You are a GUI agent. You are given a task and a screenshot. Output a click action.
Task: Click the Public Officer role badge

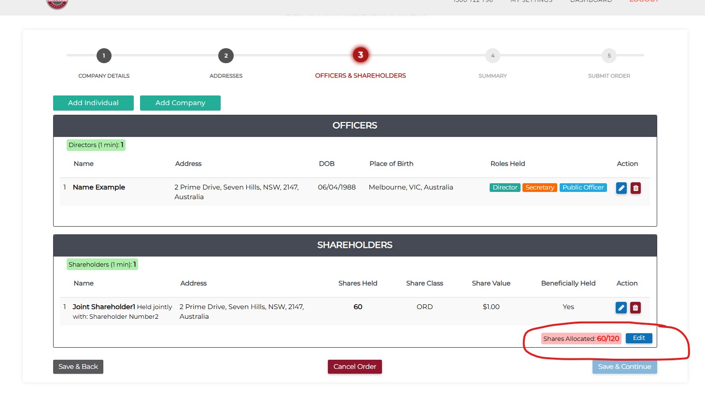point(583,188)
